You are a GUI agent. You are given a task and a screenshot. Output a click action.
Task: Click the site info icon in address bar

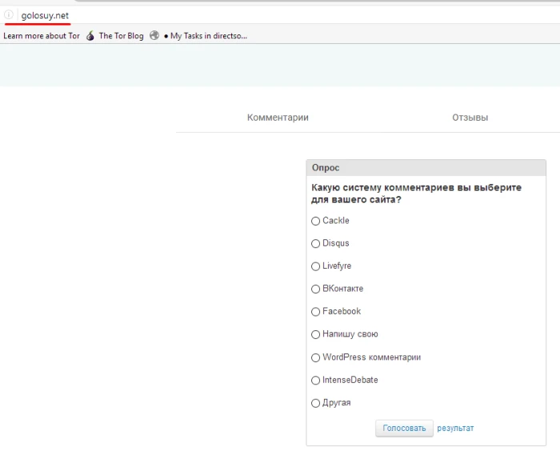pyautogui.click(x=9, y=15)
